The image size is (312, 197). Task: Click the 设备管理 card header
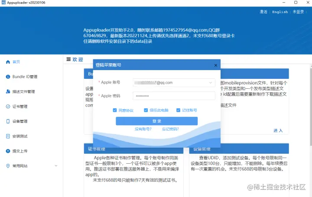click(x=239, y=149)
